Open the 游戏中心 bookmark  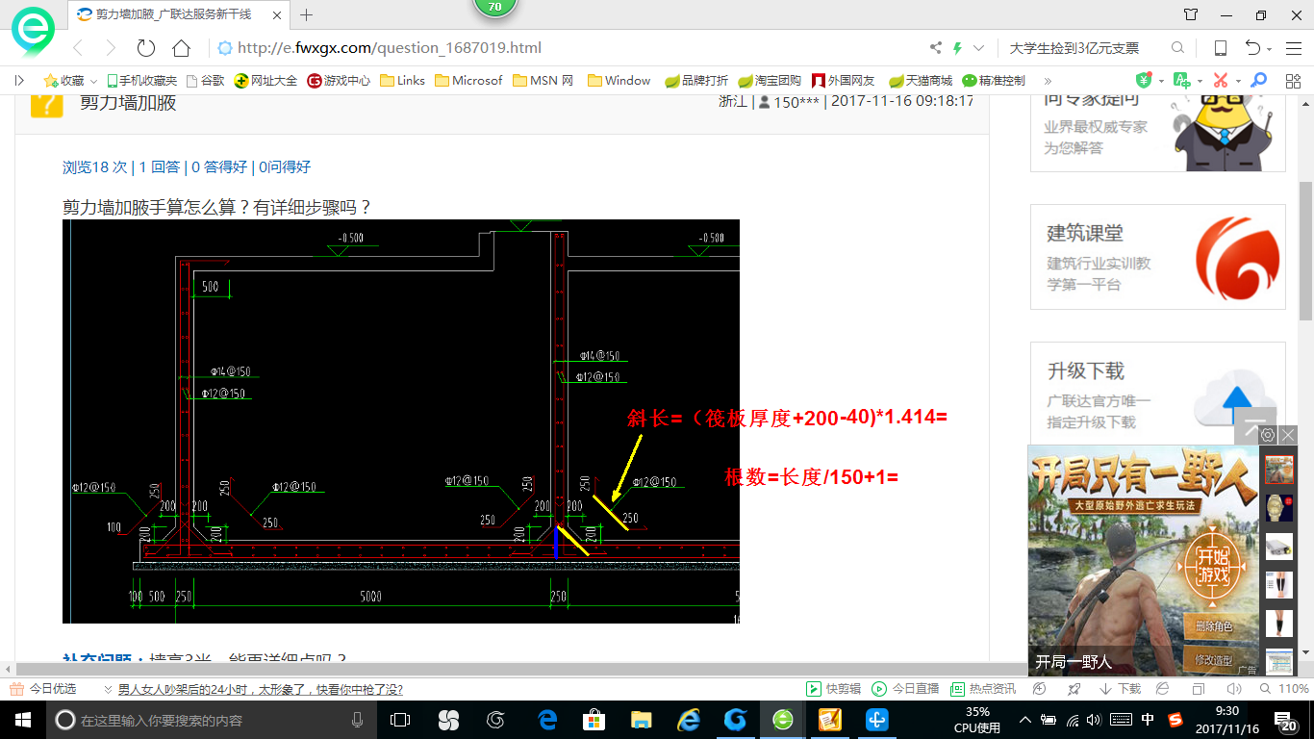(339, 81)
